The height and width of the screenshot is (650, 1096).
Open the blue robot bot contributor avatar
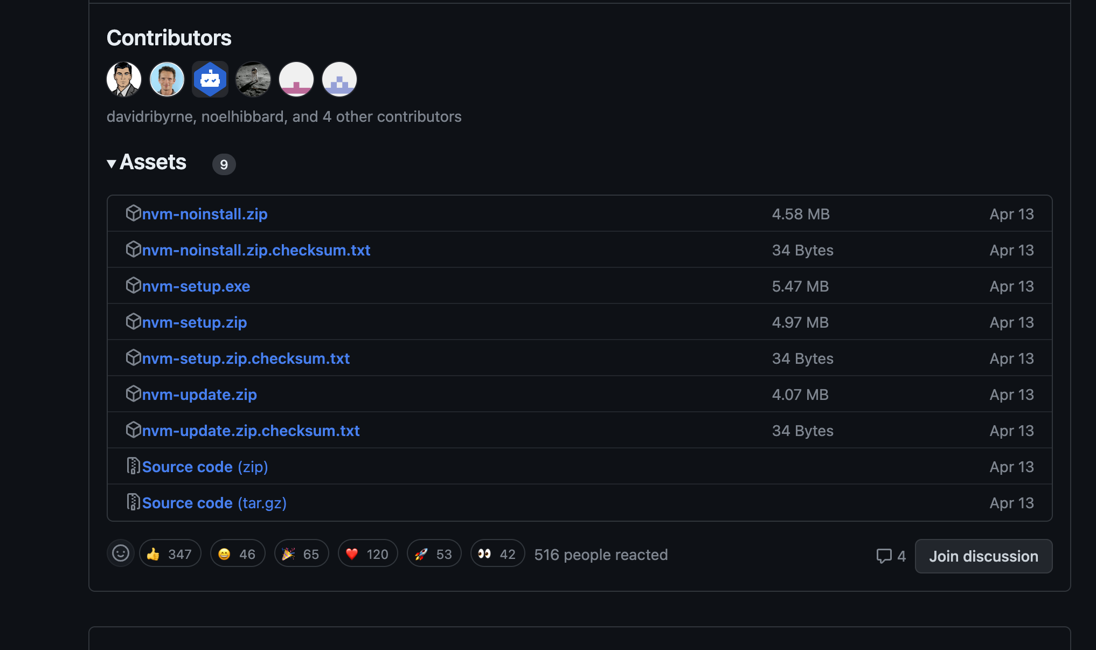pos(210,80)
